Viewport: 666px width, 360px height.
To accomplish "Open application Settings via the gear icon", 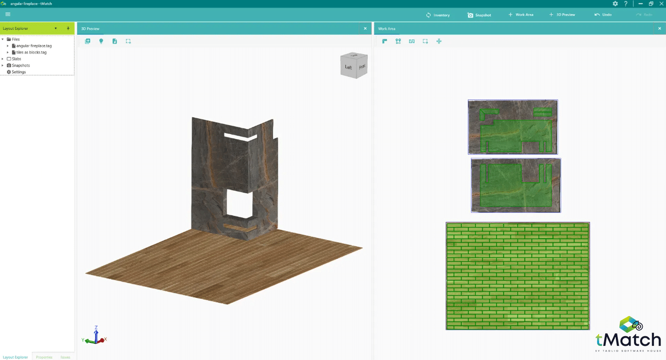I will 615,4.
